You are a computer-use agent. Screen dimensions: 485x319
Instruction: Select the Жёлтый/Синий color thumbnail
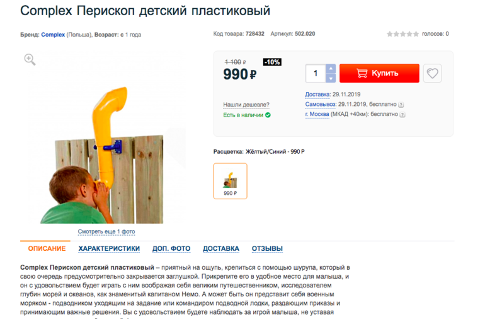pos(231,181)
